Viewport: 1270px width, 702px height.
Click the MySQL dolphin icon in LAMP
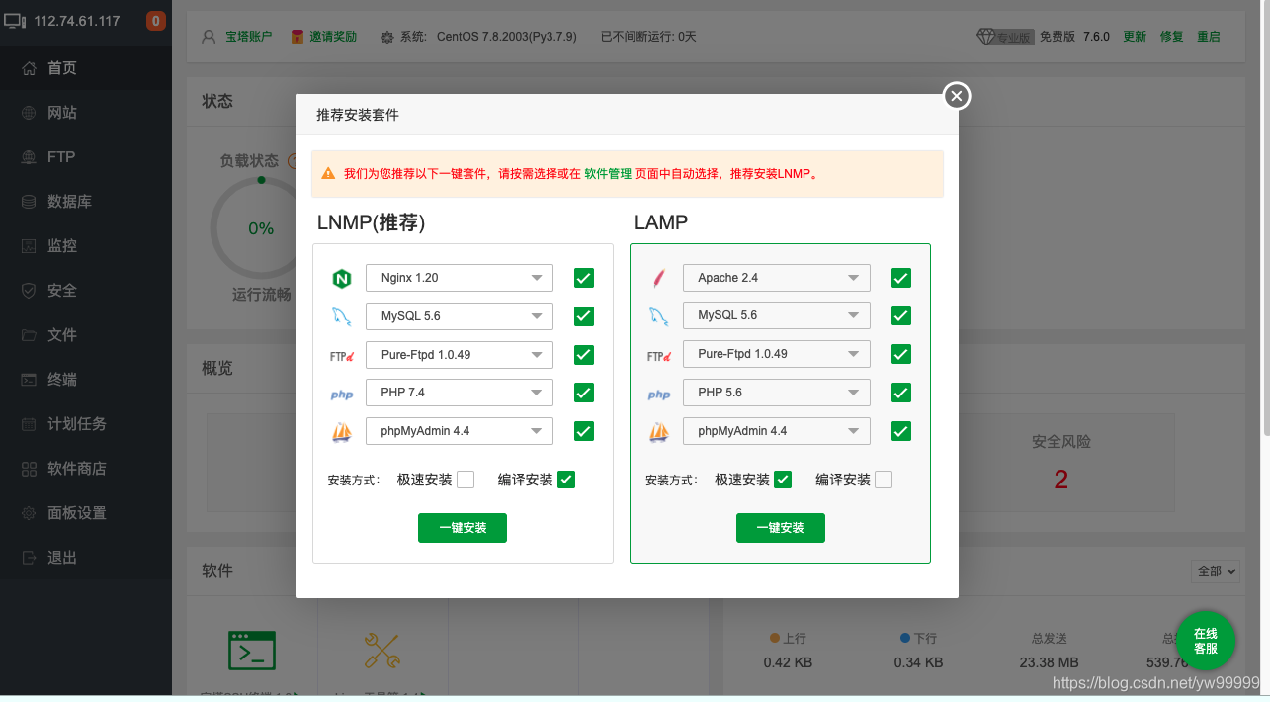pyautogui.click(x=658, y=316)
